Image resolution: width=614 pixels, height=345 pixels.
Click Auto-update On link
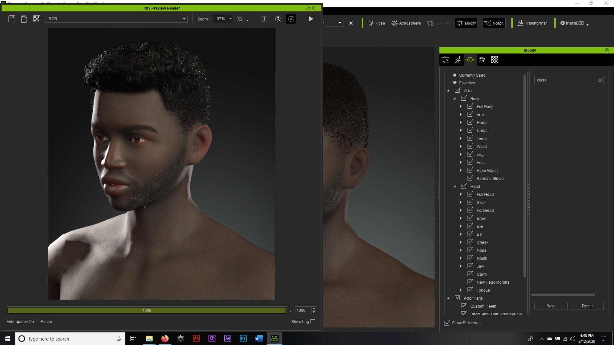[20, 322]
